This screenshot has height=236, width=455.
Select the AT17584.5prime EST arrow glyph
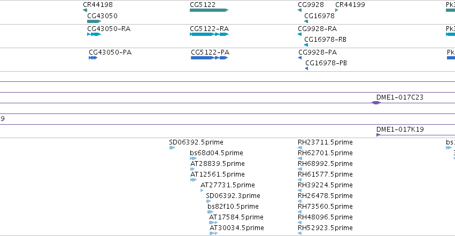(x=213, y=223)
